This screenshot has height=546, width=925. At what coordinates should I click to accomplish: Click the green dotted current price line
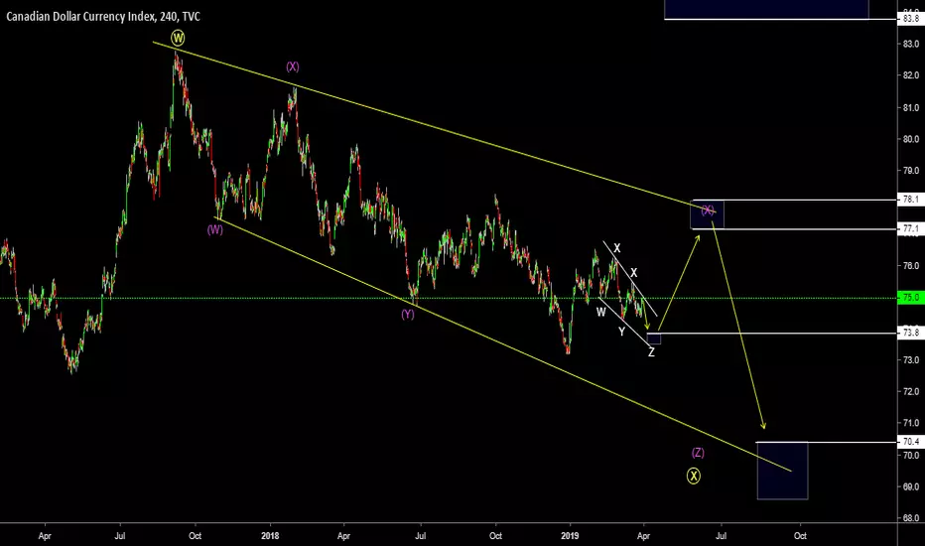pos(449,298)
